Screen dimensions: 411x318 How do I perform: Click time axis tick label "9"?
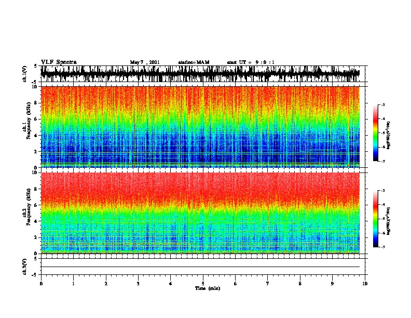(x=332, y=284)
